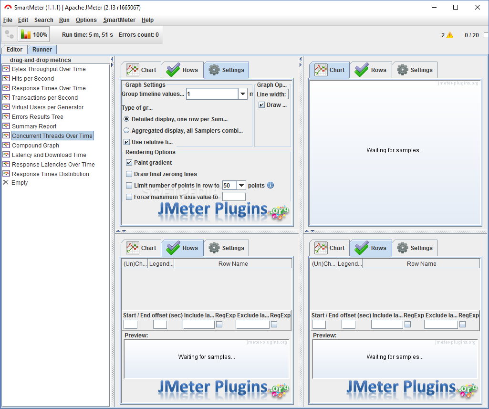The width and height of the screenshot is (489, 409).
Task: Switch to the Runner tab
Action: coord(42,50)
